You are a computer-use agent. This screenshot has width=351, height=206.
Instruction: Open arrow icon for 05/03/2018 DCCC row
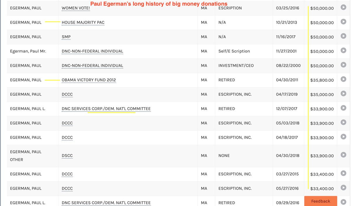point(343,123)
